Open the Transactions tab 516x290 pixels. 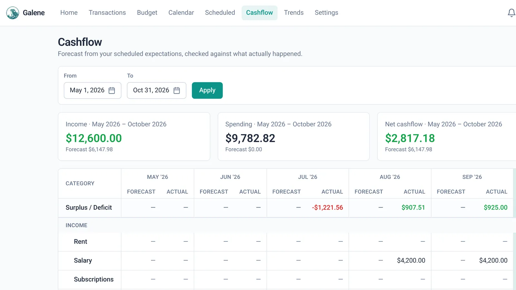(107, 13)
